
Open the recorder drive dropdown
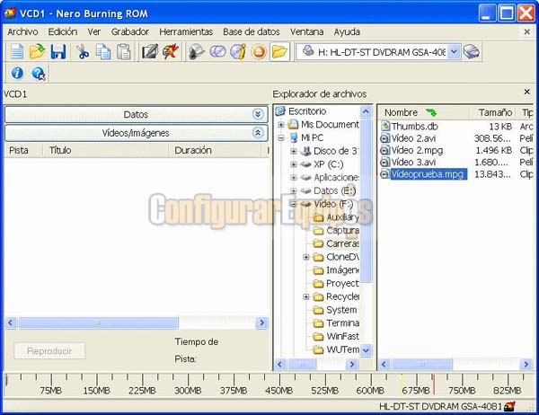454,52
